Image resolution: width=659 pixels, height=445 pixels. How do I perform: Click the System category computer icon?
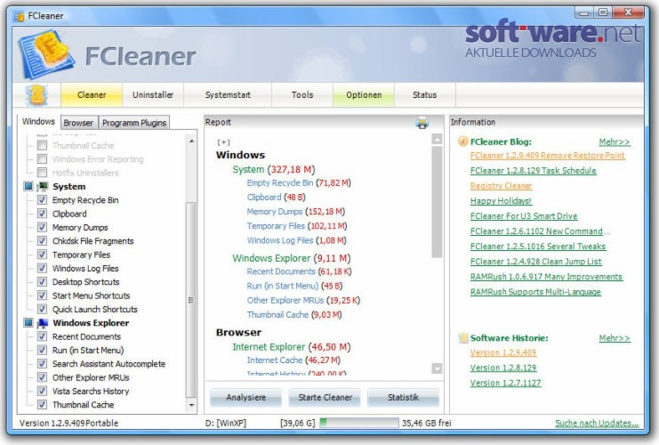pos(43,186)
